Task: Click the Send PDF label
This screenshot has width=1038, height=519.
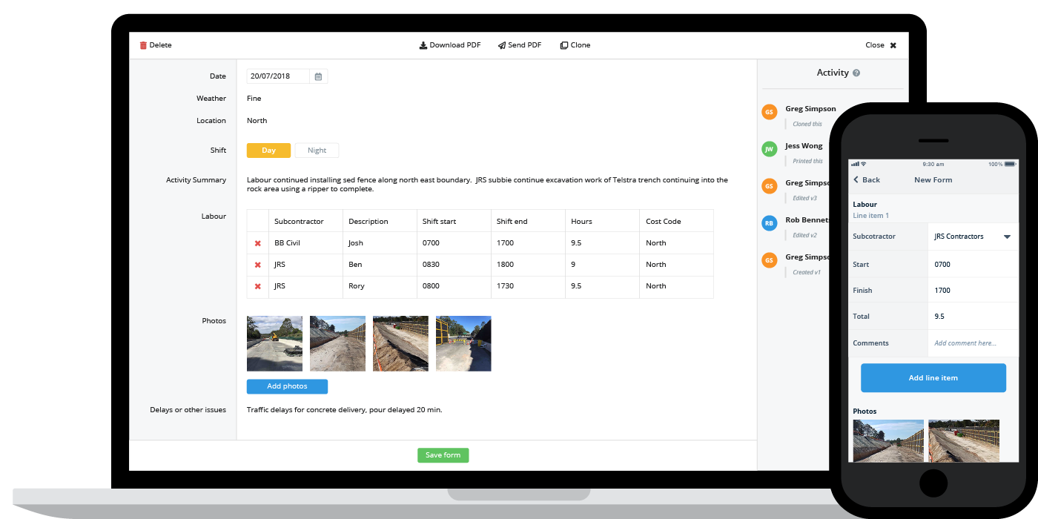Action: [525, 45]
